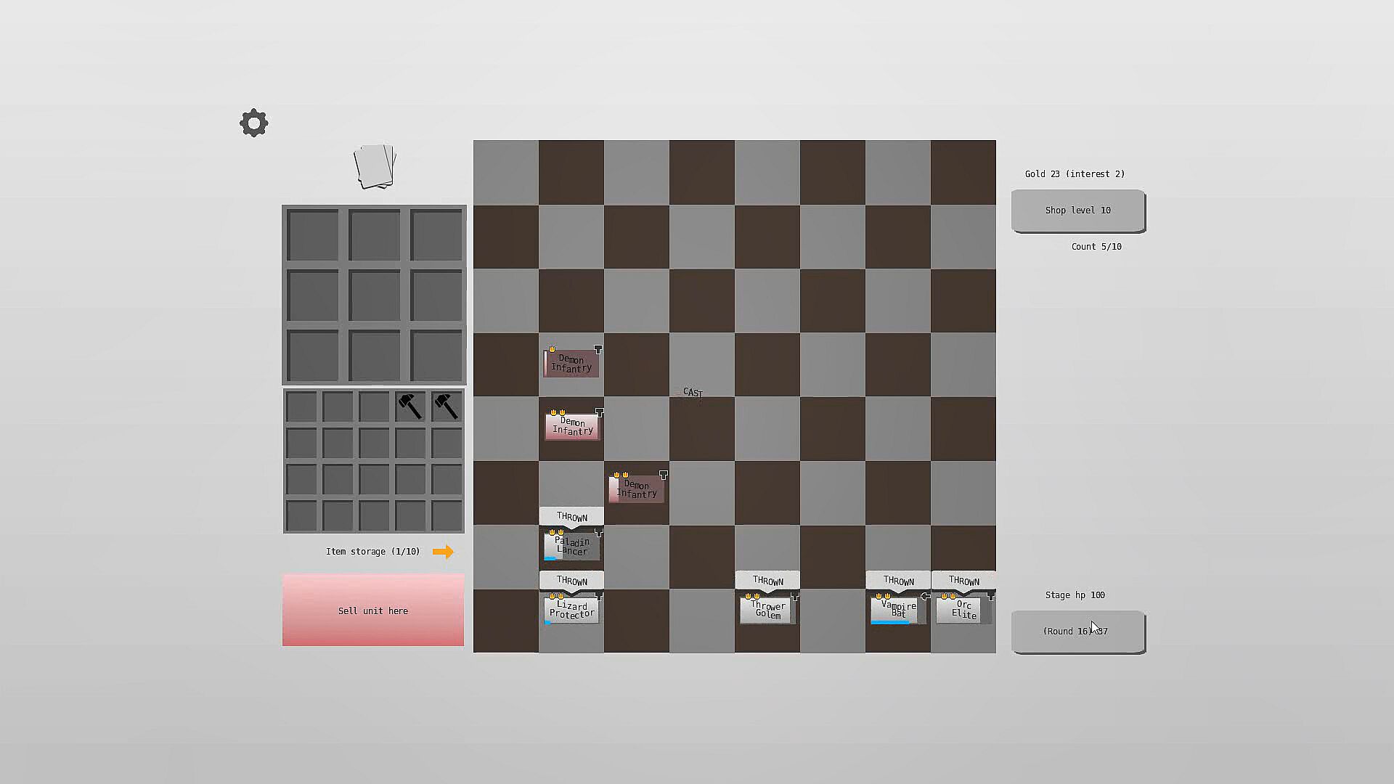Select the Paladin Lancer unit
Image resolution: width=1394 pixels, height=784 pixels.
point(571,546)
